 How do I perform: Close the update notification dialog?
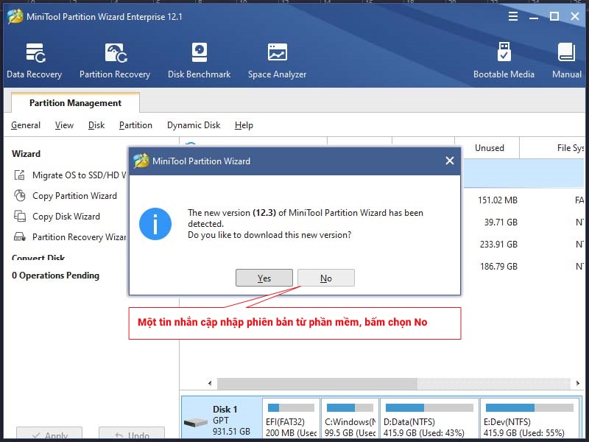(x=450, y=161)
